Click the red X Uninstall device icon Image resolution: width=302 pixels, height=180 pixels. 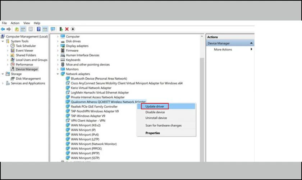pos(67,29)
